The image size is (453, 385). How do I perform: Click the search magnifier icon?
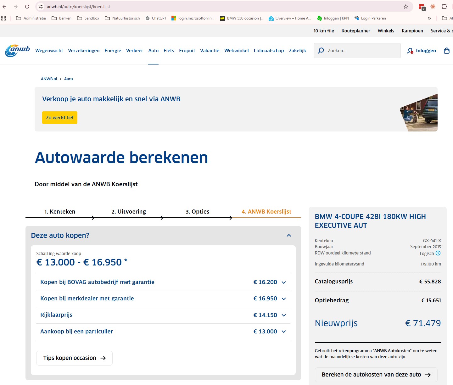click(321, 51)
